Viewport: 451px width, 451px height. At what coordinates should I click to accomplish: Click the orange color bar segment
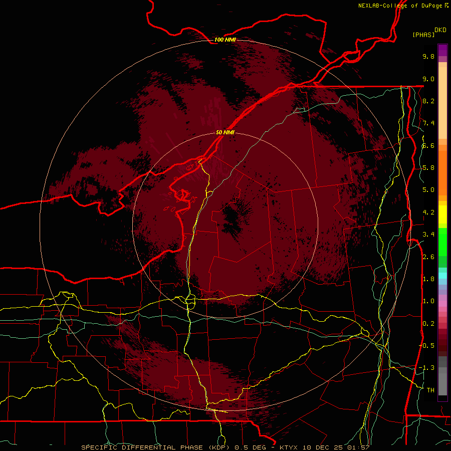pyautogui.click(x=442, y=173)
